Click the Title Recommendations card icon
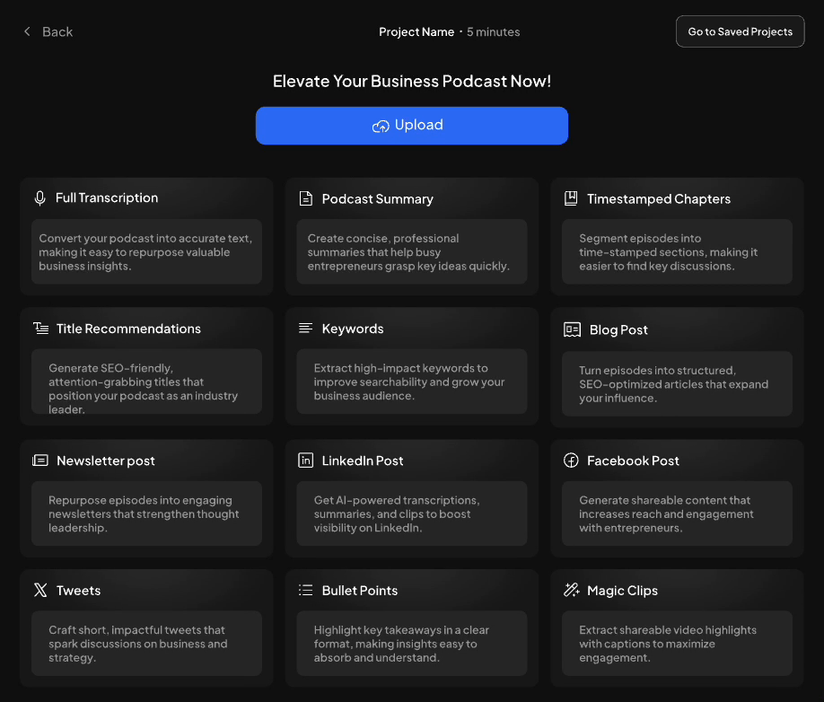Viewport: 824px width, 702px height. [40, 329]
